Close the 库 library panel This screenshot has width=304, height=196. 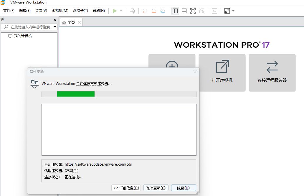click(x=55, y=20)
